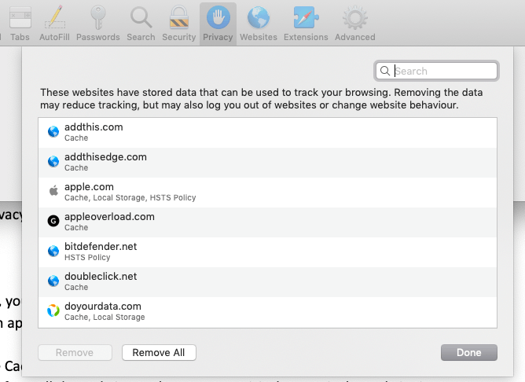Click the Remove All button
The height and width of the screenshot is (382, 525).
coord(159,353)
